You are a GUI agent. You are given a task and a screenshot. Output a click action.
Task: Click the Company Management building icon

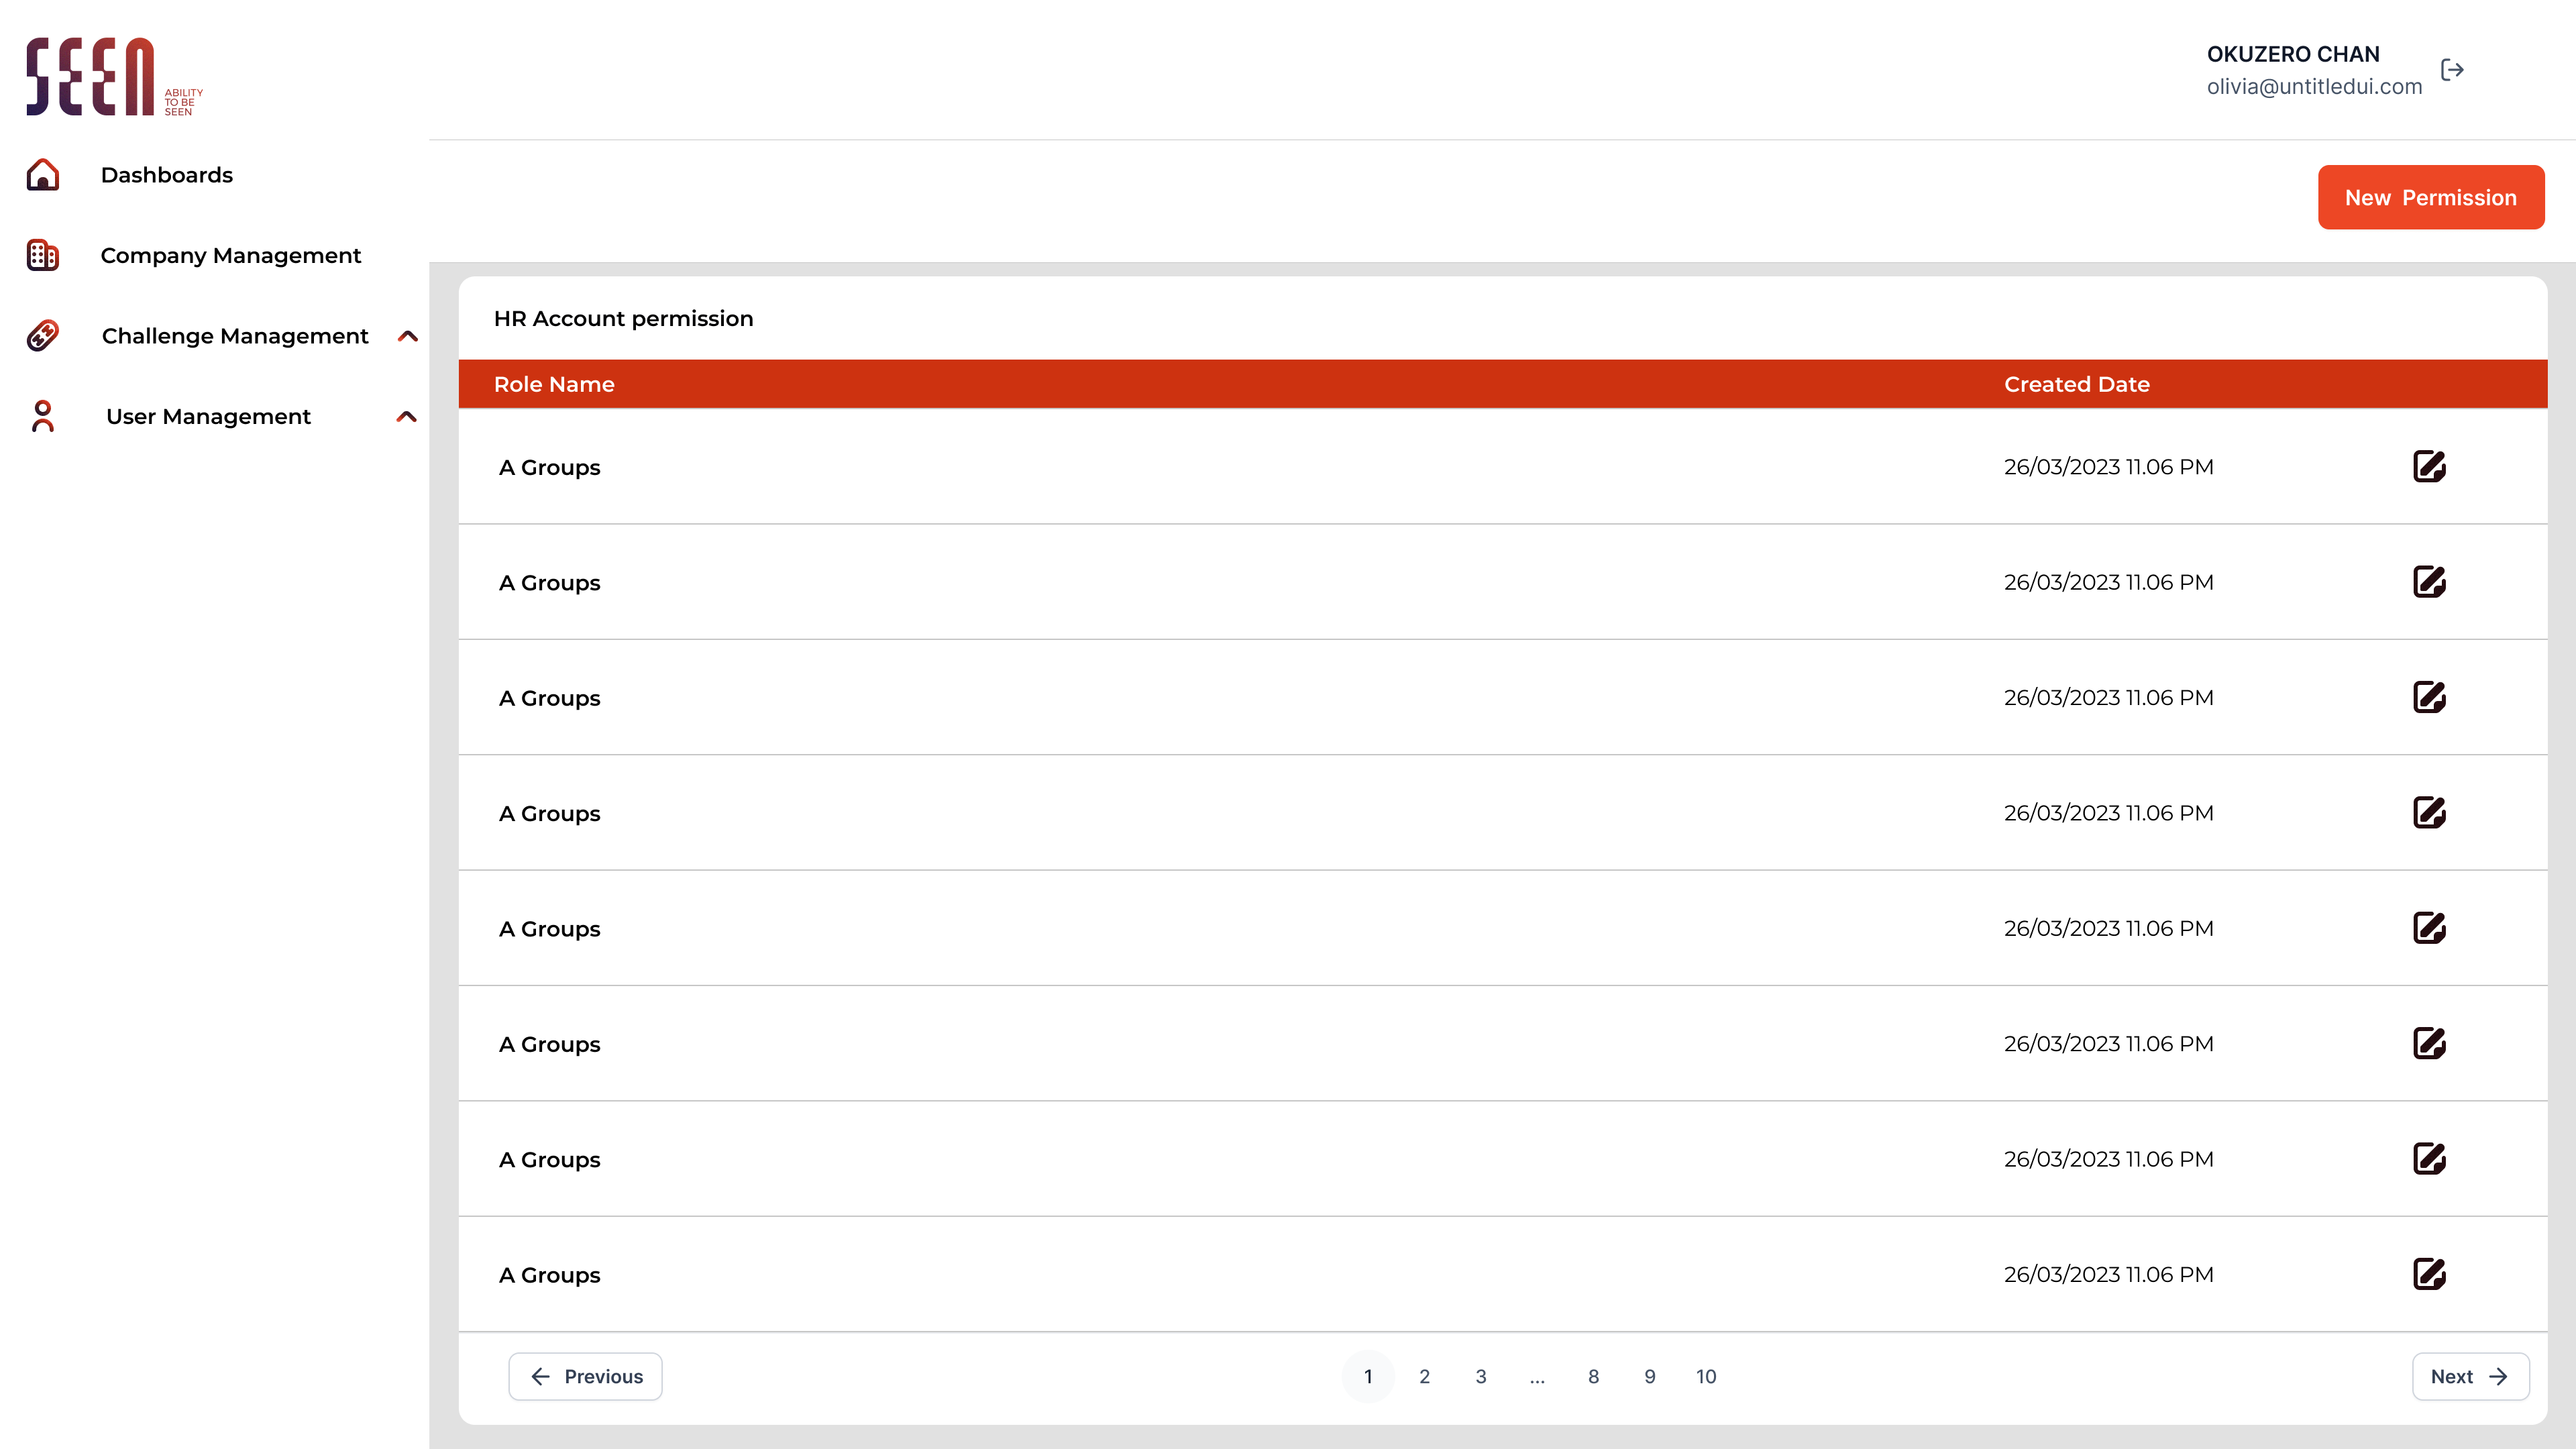43,255
